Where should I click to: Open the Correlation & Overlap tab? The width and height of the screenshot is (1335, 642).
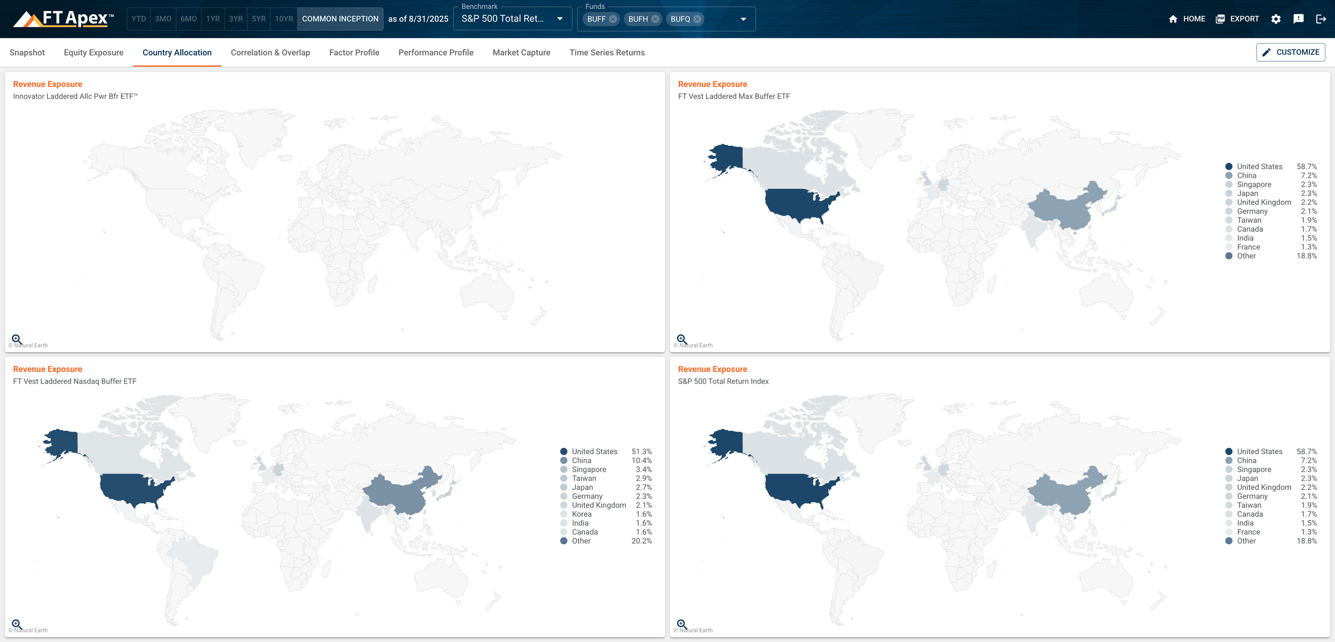click(270, 52)
